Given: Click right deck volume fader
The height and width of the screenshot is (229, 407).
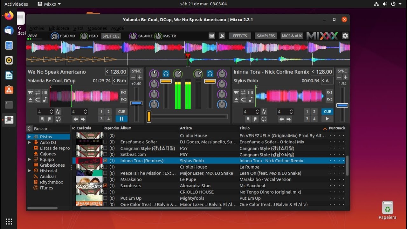Looking at the screenshot, I should tap(210, 81).
